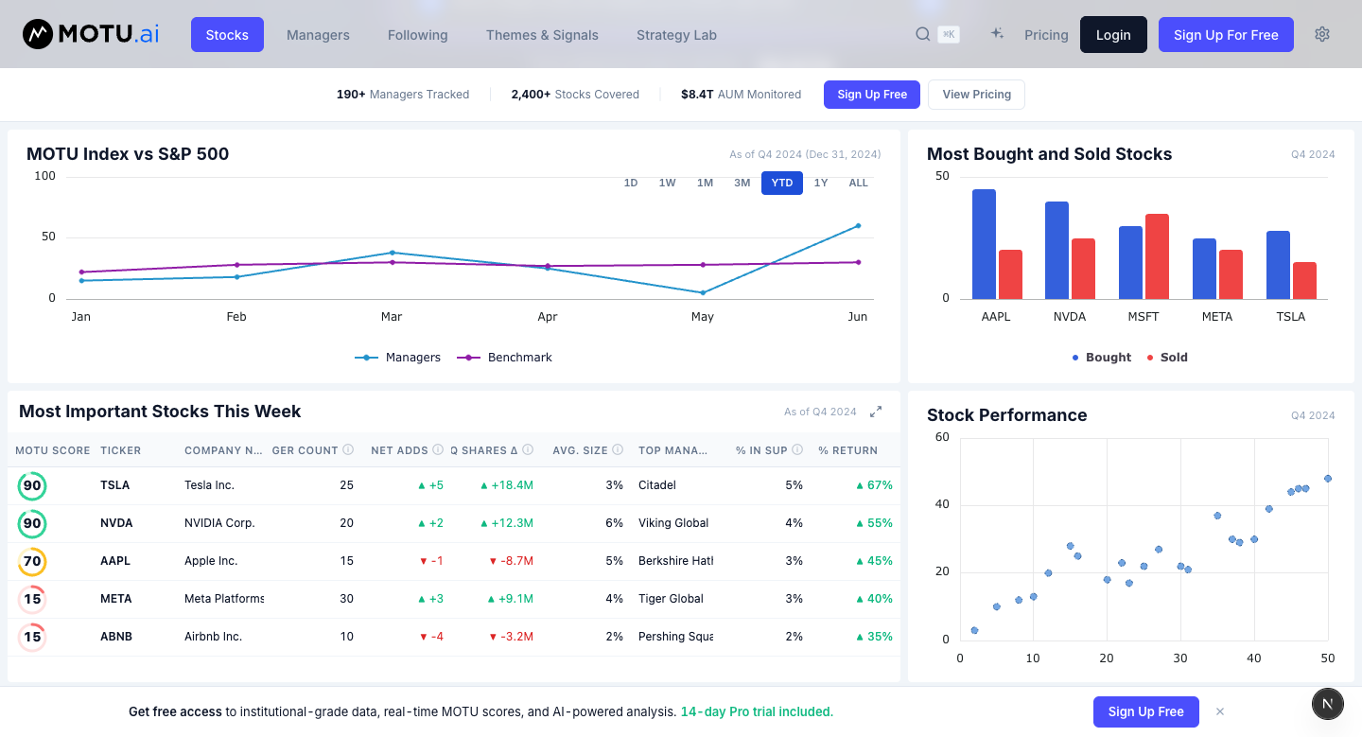This screenshot has width=1362, height=737.
Task: Click the round N badge icon
Action: pyautogui.click(x=1328, y=704)
